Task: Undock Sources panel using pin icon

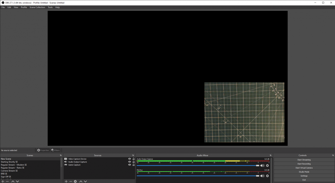Action: (x=133, y=155)
